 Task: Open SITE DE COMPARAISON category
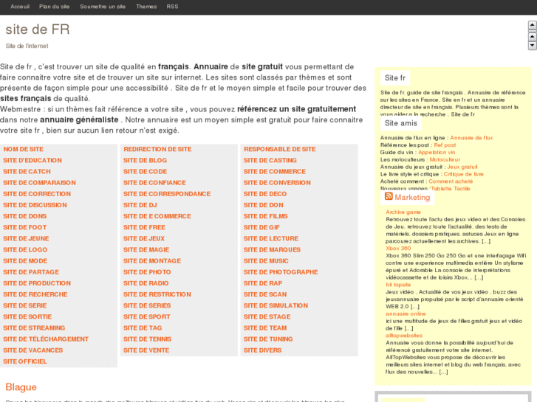pos(39,183)
